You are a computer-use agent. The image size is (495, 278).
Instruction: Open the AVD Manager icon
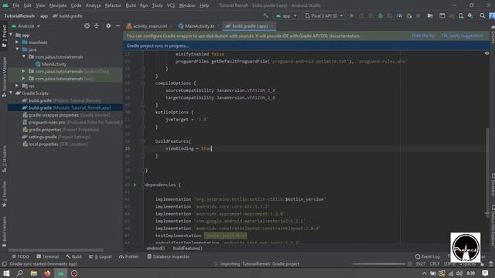coord(461,15)
